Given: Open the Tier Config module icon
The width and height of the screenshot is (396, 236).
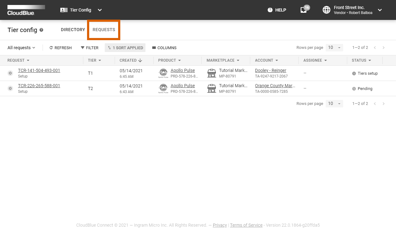Looking at the screenshot, I should click(x=64, y=10).
